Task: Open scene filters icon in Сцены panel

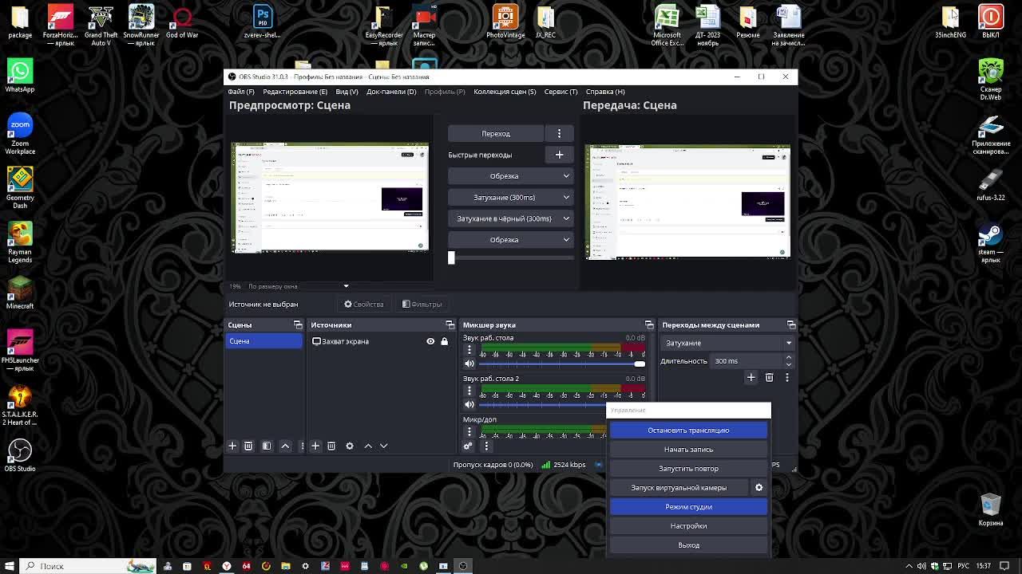Action: pos(267,446)
